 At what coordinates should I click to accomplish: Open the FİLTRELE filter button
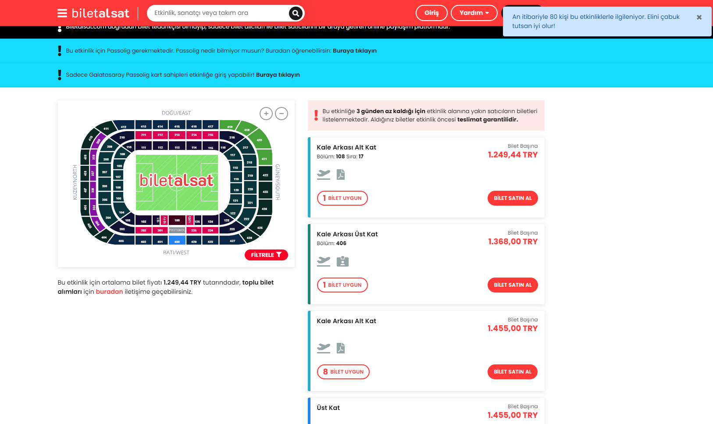[266, 255]
